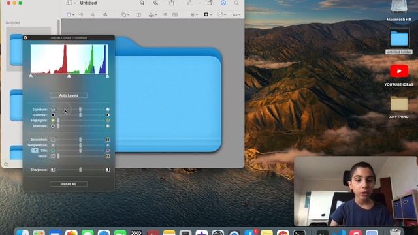Click the Reset All button
The width and height of the screenshot is (418, 235).
69,184
